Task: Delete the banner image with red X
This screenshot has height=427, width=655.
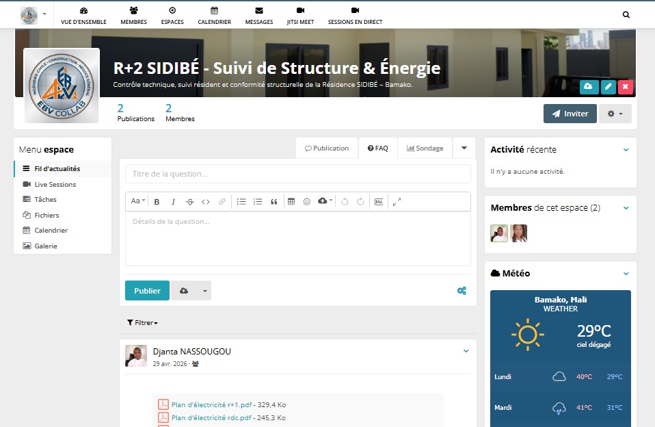Action: coord(626,87)
